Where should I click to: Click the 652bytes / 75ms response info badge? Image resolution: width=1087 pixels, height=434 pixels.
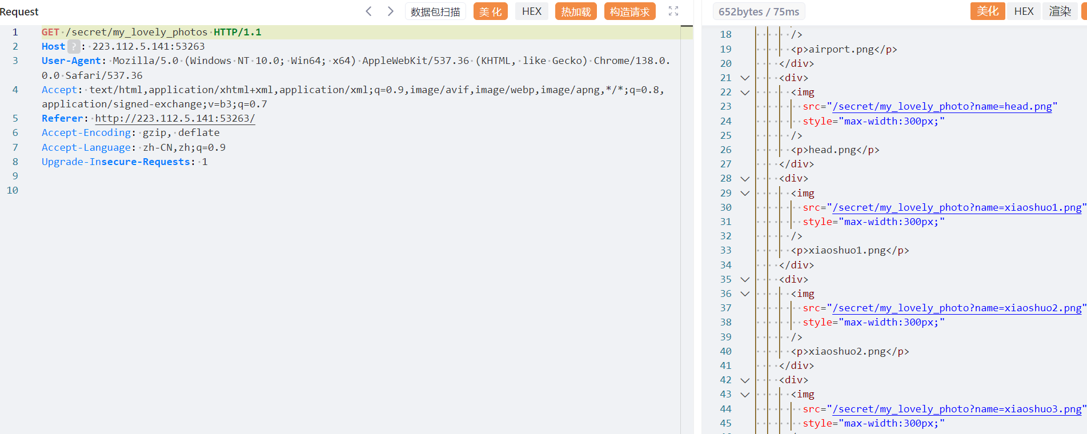759,11
